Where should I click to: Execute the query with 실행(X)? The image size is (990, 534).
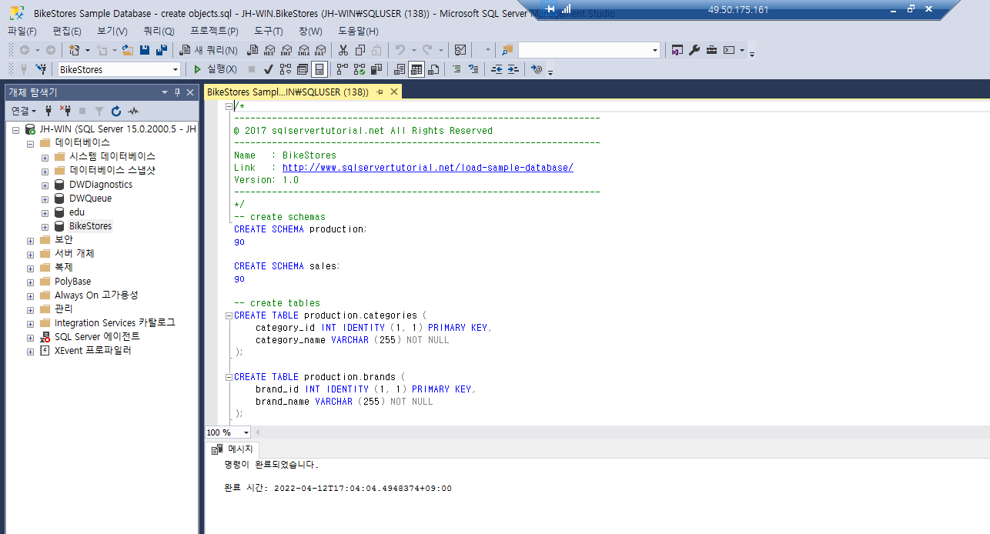tap(216, 69)
